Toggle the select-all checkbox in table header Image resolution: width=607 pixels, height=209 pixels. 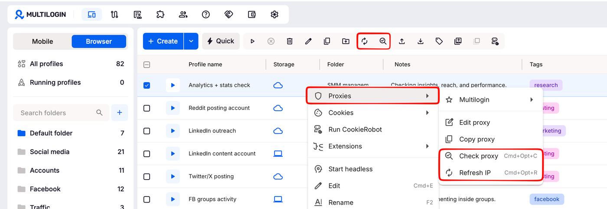[147, 64]
